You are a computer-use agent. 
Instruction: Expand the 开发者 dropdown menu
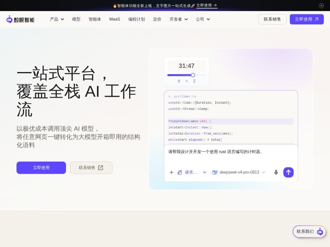[x=179, y=19]
